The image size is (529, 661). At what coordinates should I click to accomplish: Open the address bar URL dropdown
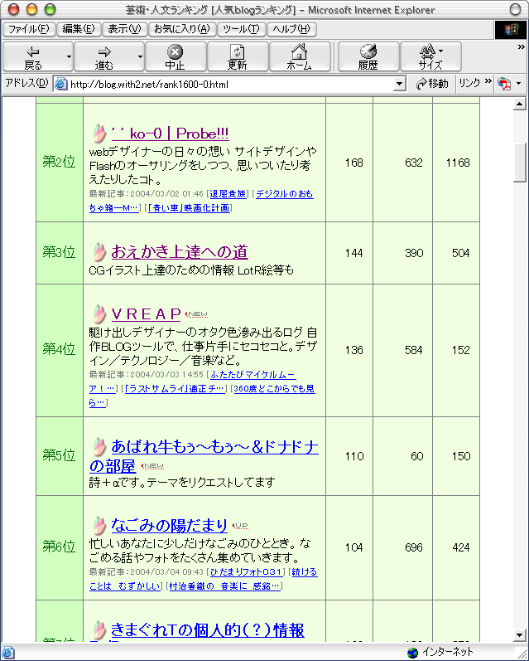pos(399,84)
